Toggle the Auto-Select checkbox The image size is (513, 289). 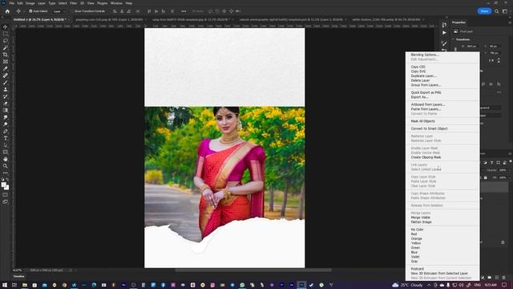click(x=30, y=11)
